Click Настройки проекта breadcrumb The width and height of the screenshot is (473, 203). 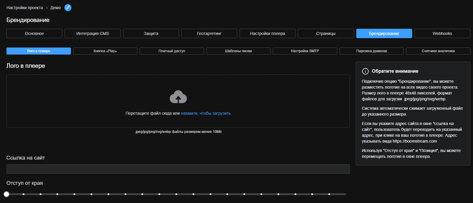[x=25, y=8]
